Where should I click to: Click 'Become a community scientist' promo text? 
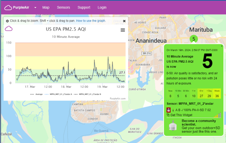tap(199, 123)
